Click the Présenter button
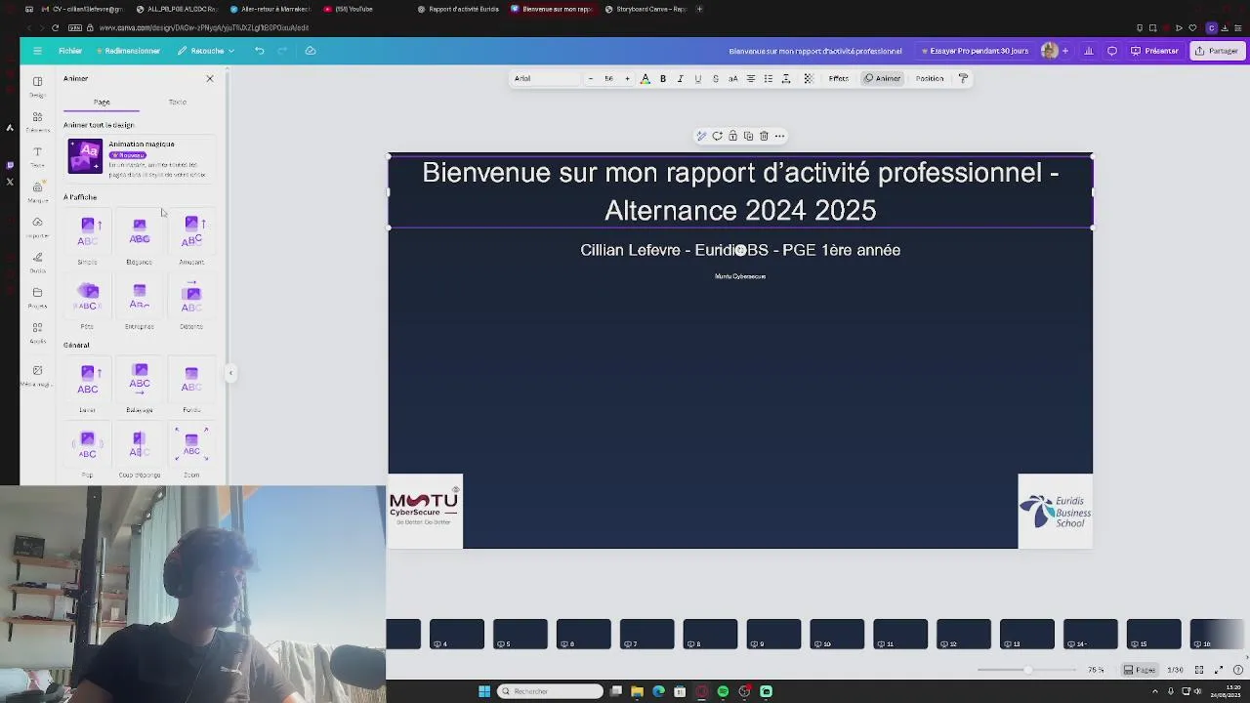Screen dimensions: 1250x703 click(x=1154, y=51)
